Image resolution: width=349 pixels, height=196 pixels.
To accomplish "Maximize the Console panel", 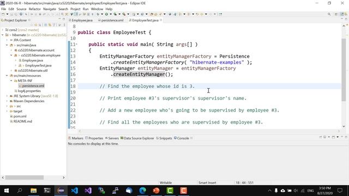I will (x=346, y=137).
